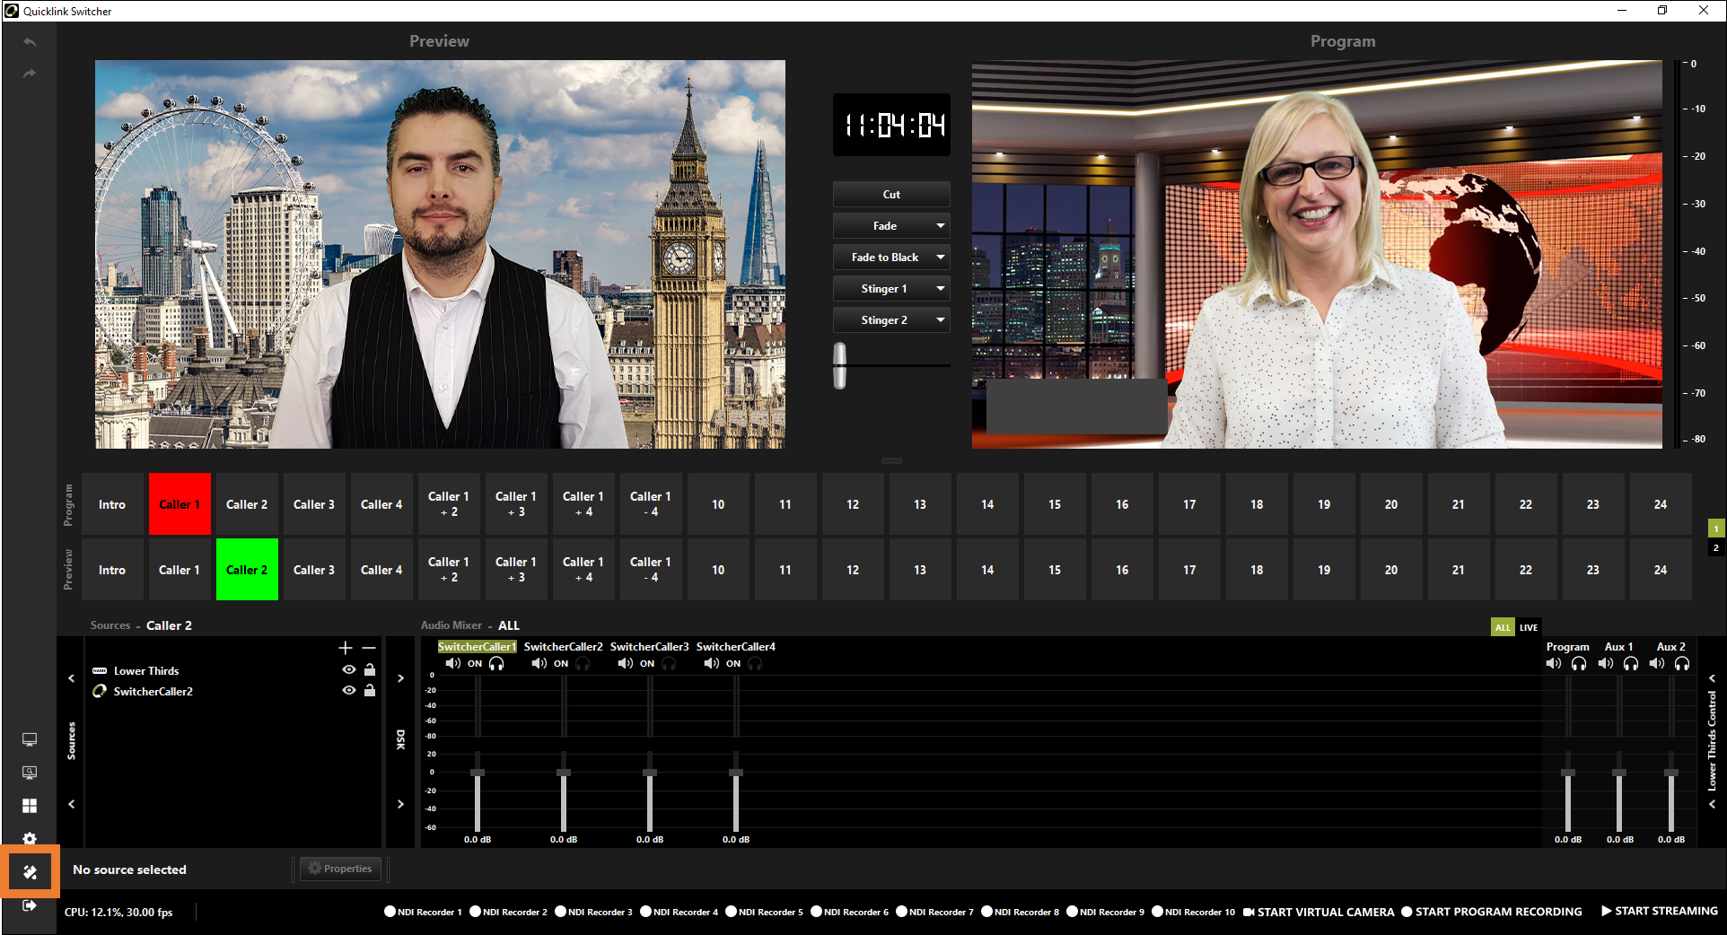Image resolution: width=1727 pixels, height=935 pixels.
Task: Expand the Stinger 1 dropdown arrow
Action: (x=940, y=289)
